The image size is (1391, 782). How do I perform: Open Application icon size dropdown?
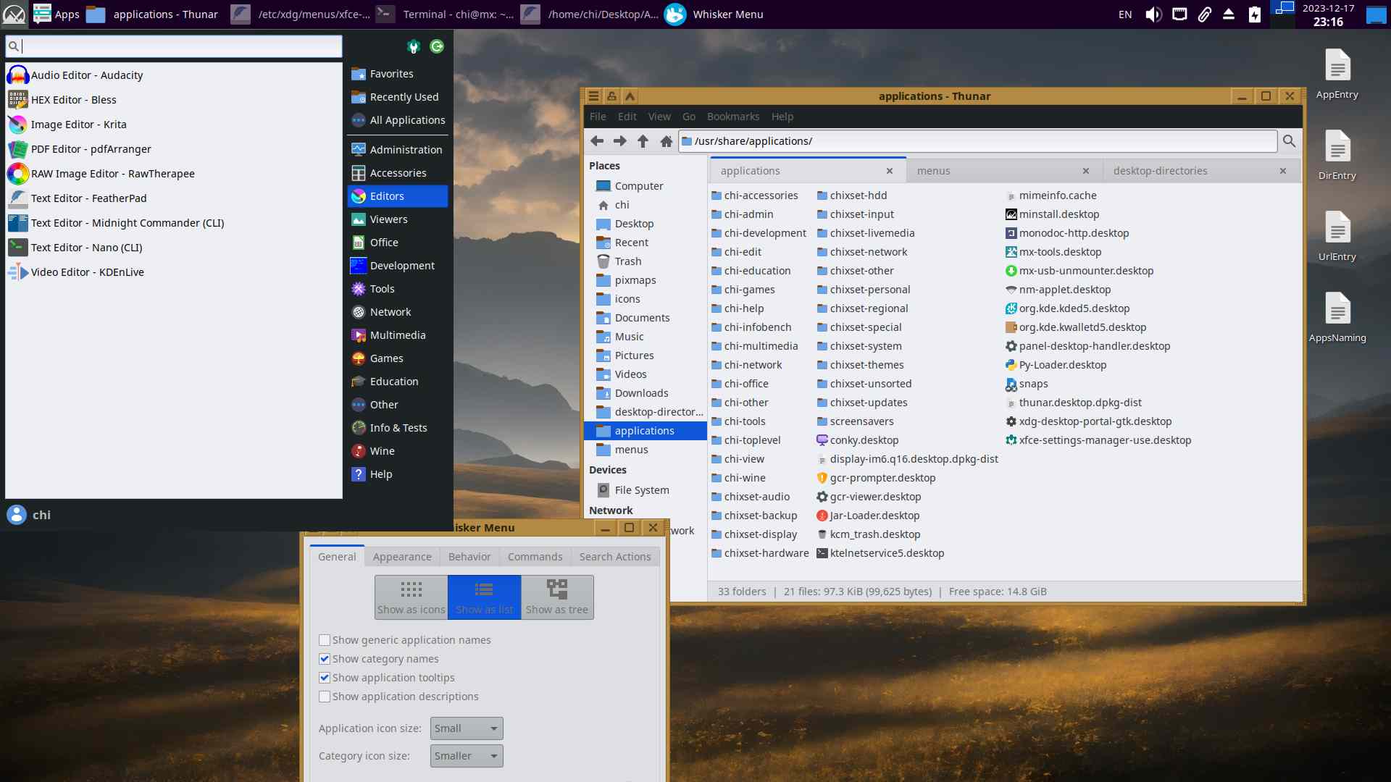coord(467,728)
